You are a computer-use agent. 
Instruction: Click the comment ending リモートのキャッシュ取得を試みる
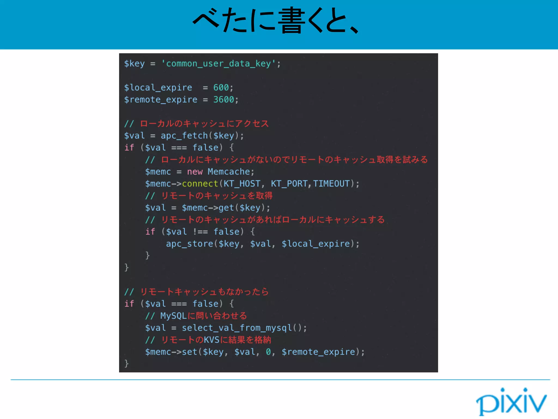point(286,160)
